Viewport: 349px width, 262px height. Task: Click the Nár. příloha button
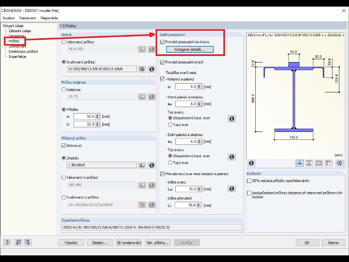[x=158, y=243]
